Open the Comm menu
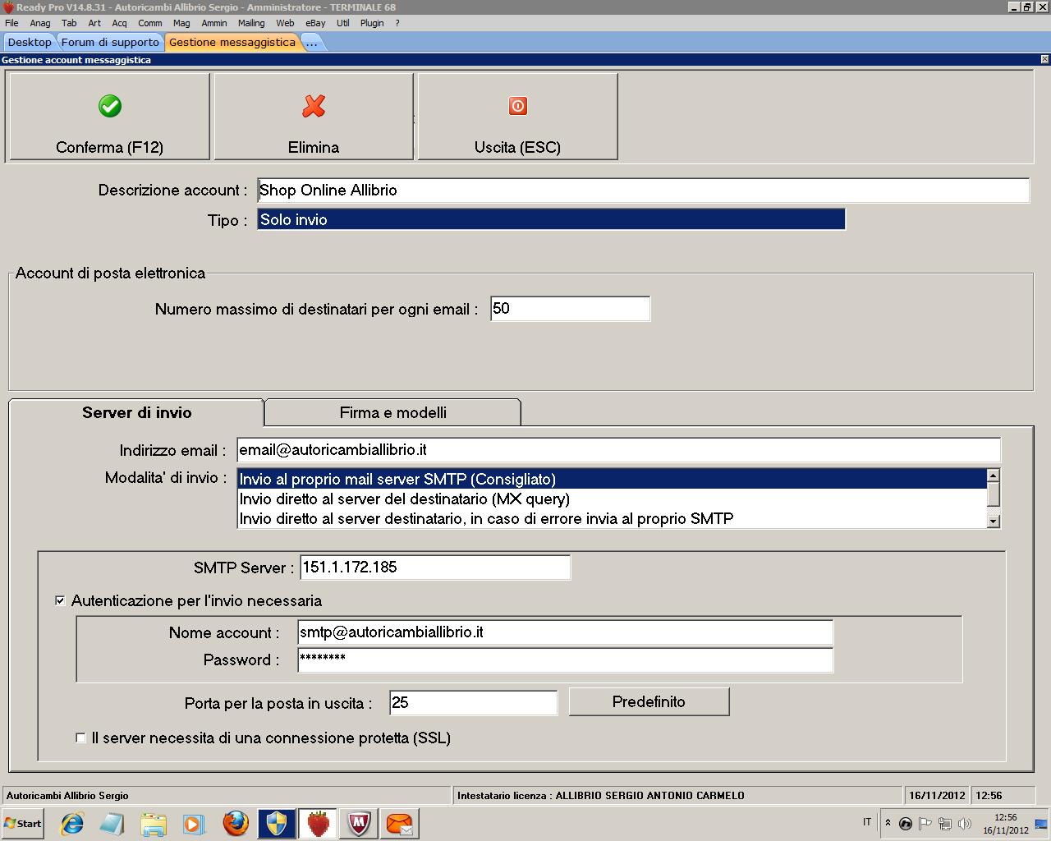Screen dimensions: 1051x841 click(x=149, y=23)
